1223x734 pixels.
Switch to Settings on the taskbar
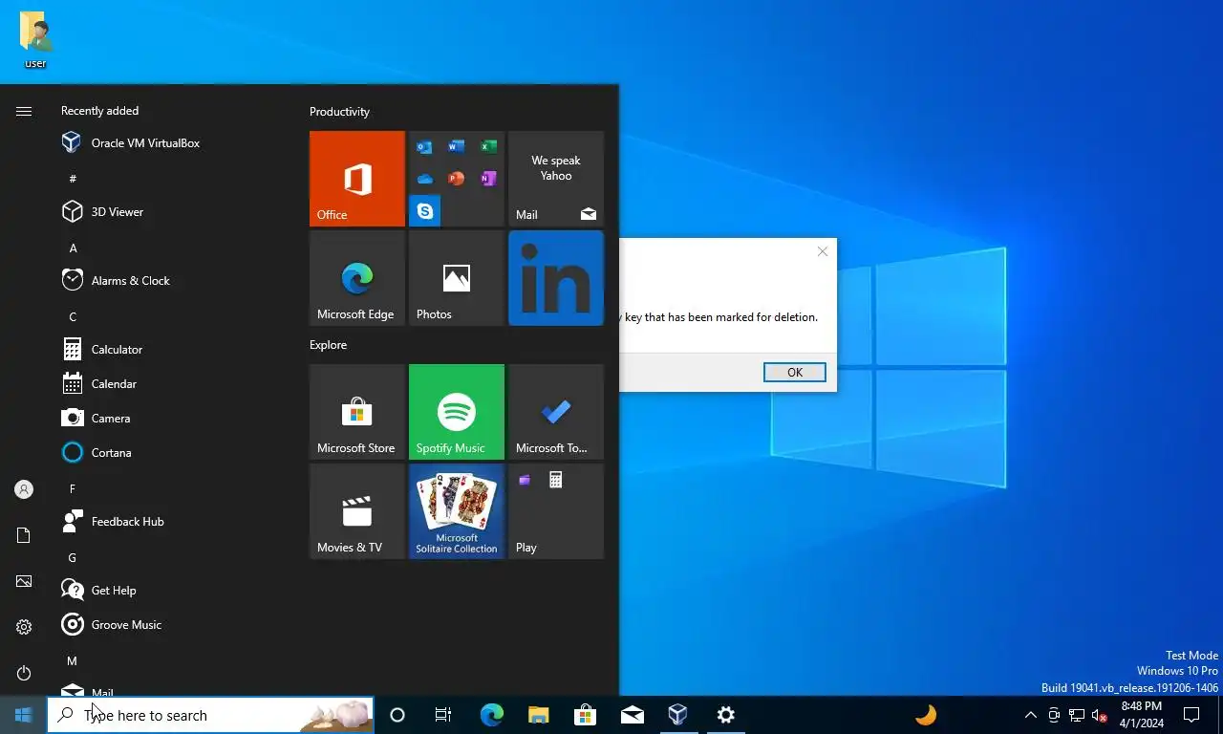725,715
